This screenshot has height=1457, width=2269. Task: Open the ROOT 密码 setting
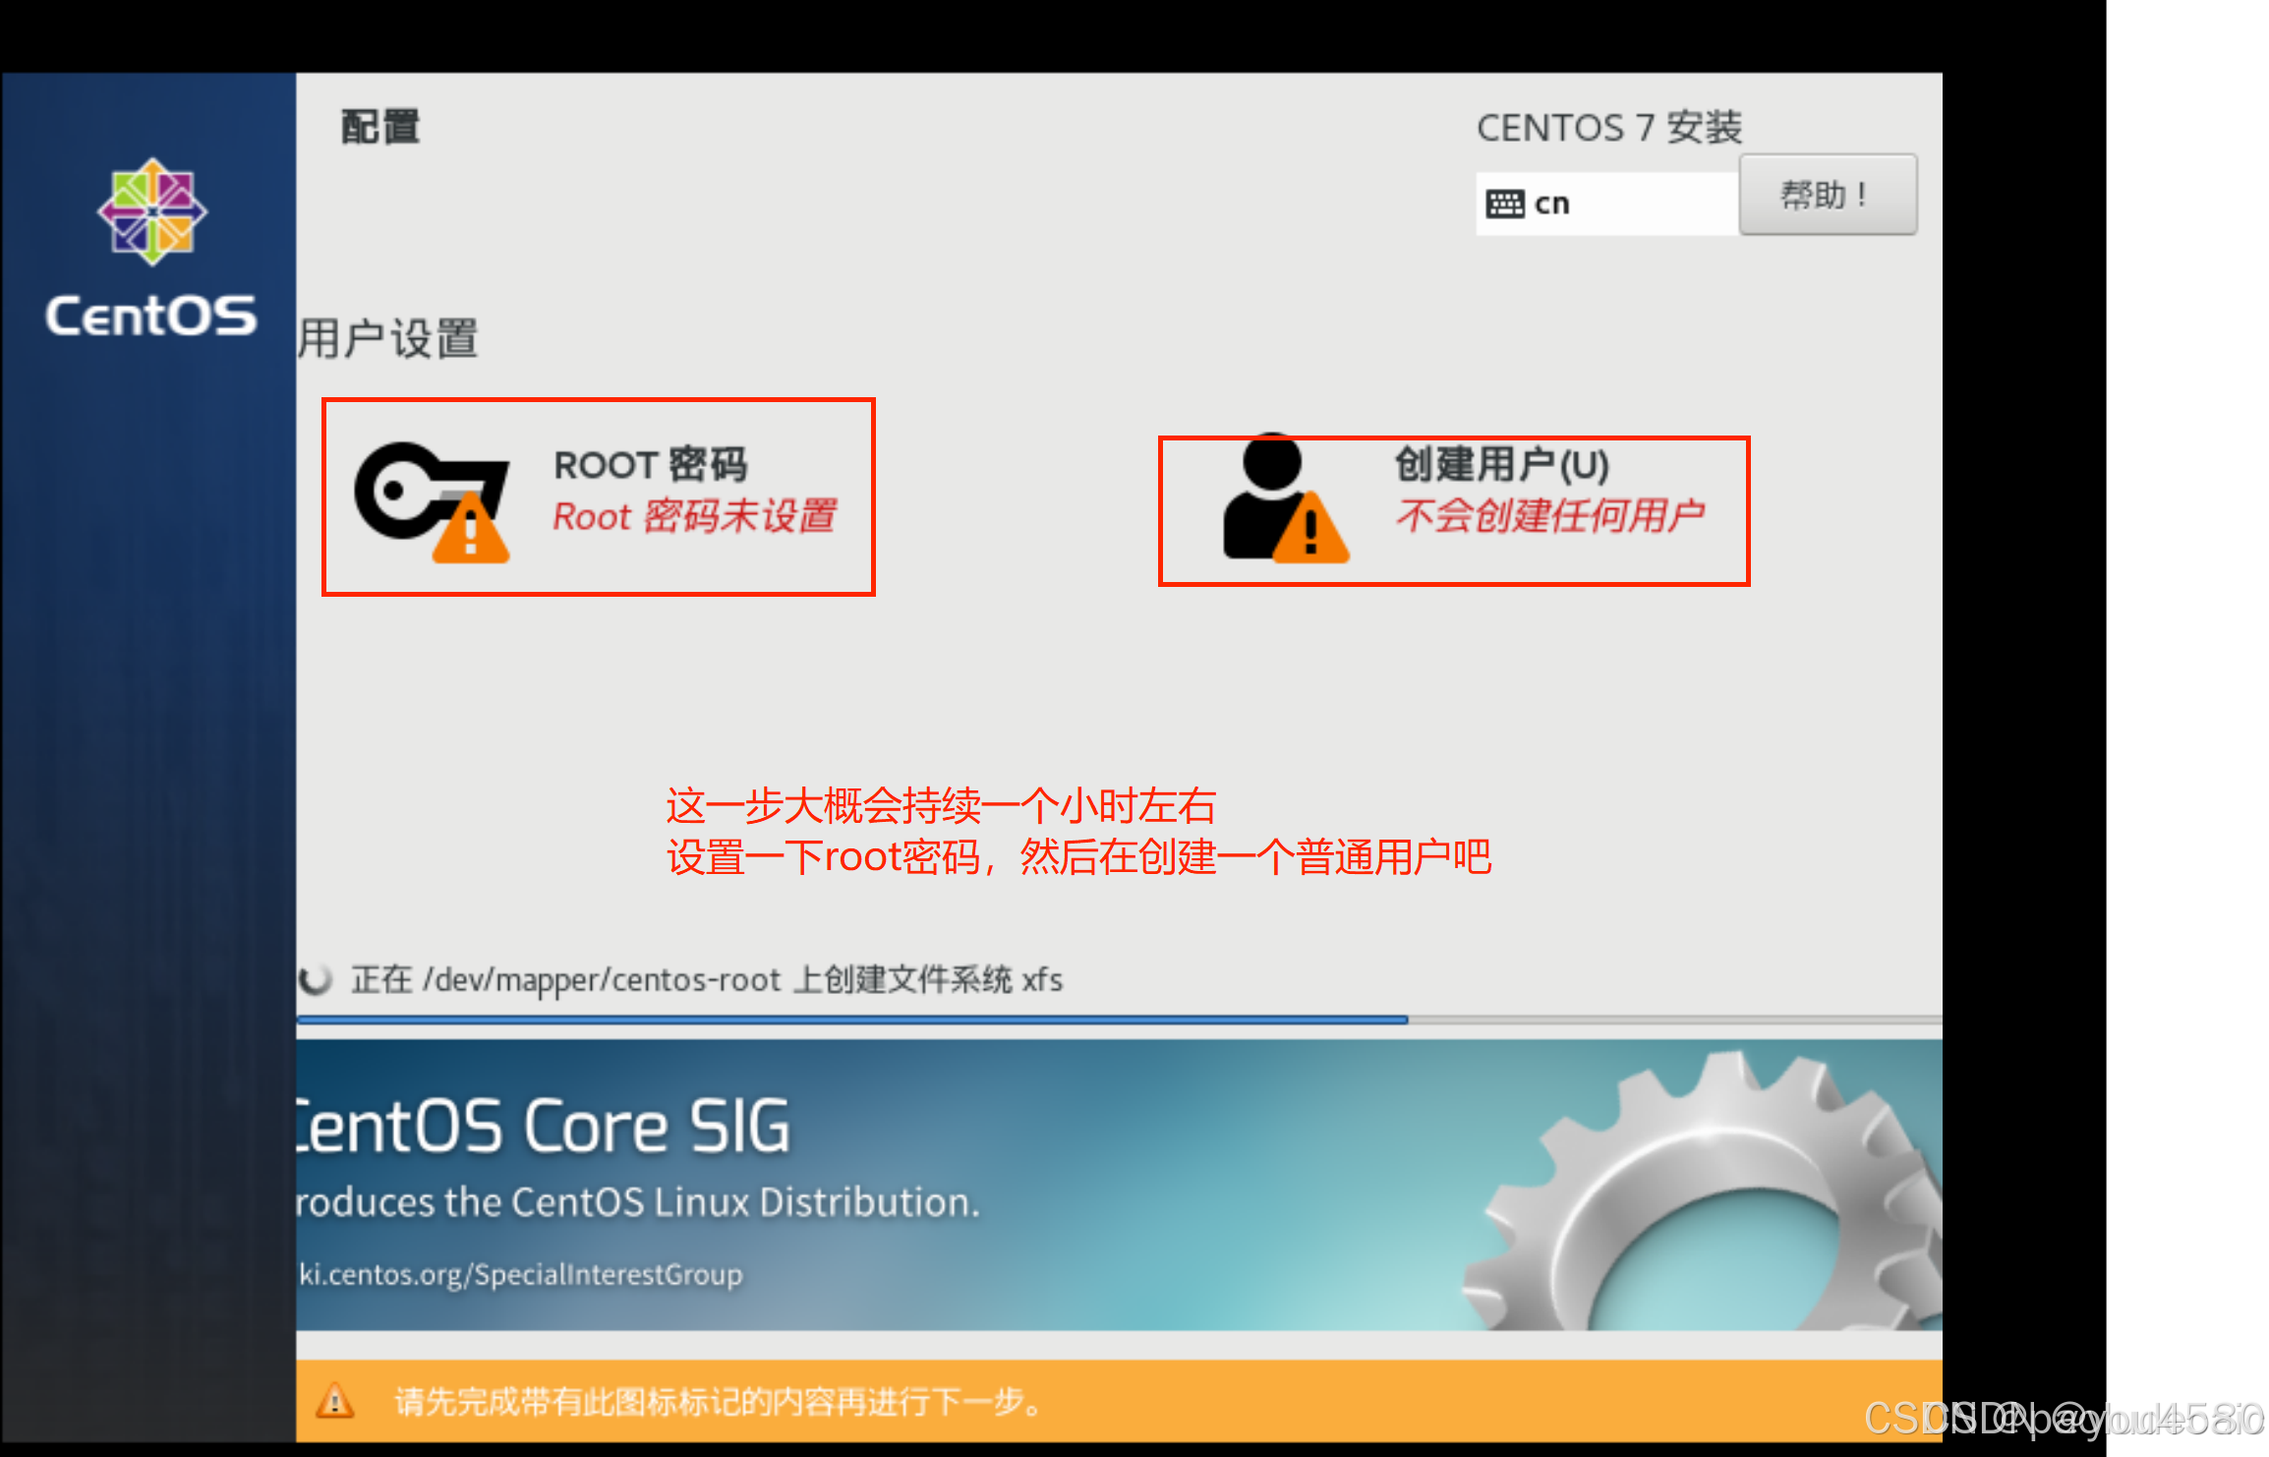pos(650,465)
